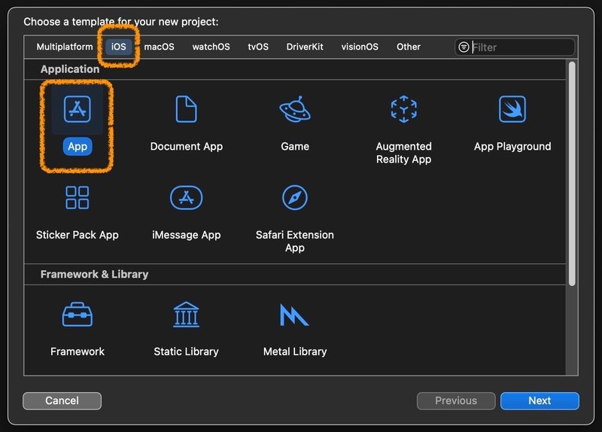
Task: Pick the Game template UFO icon
Action: tap(295, 109)
